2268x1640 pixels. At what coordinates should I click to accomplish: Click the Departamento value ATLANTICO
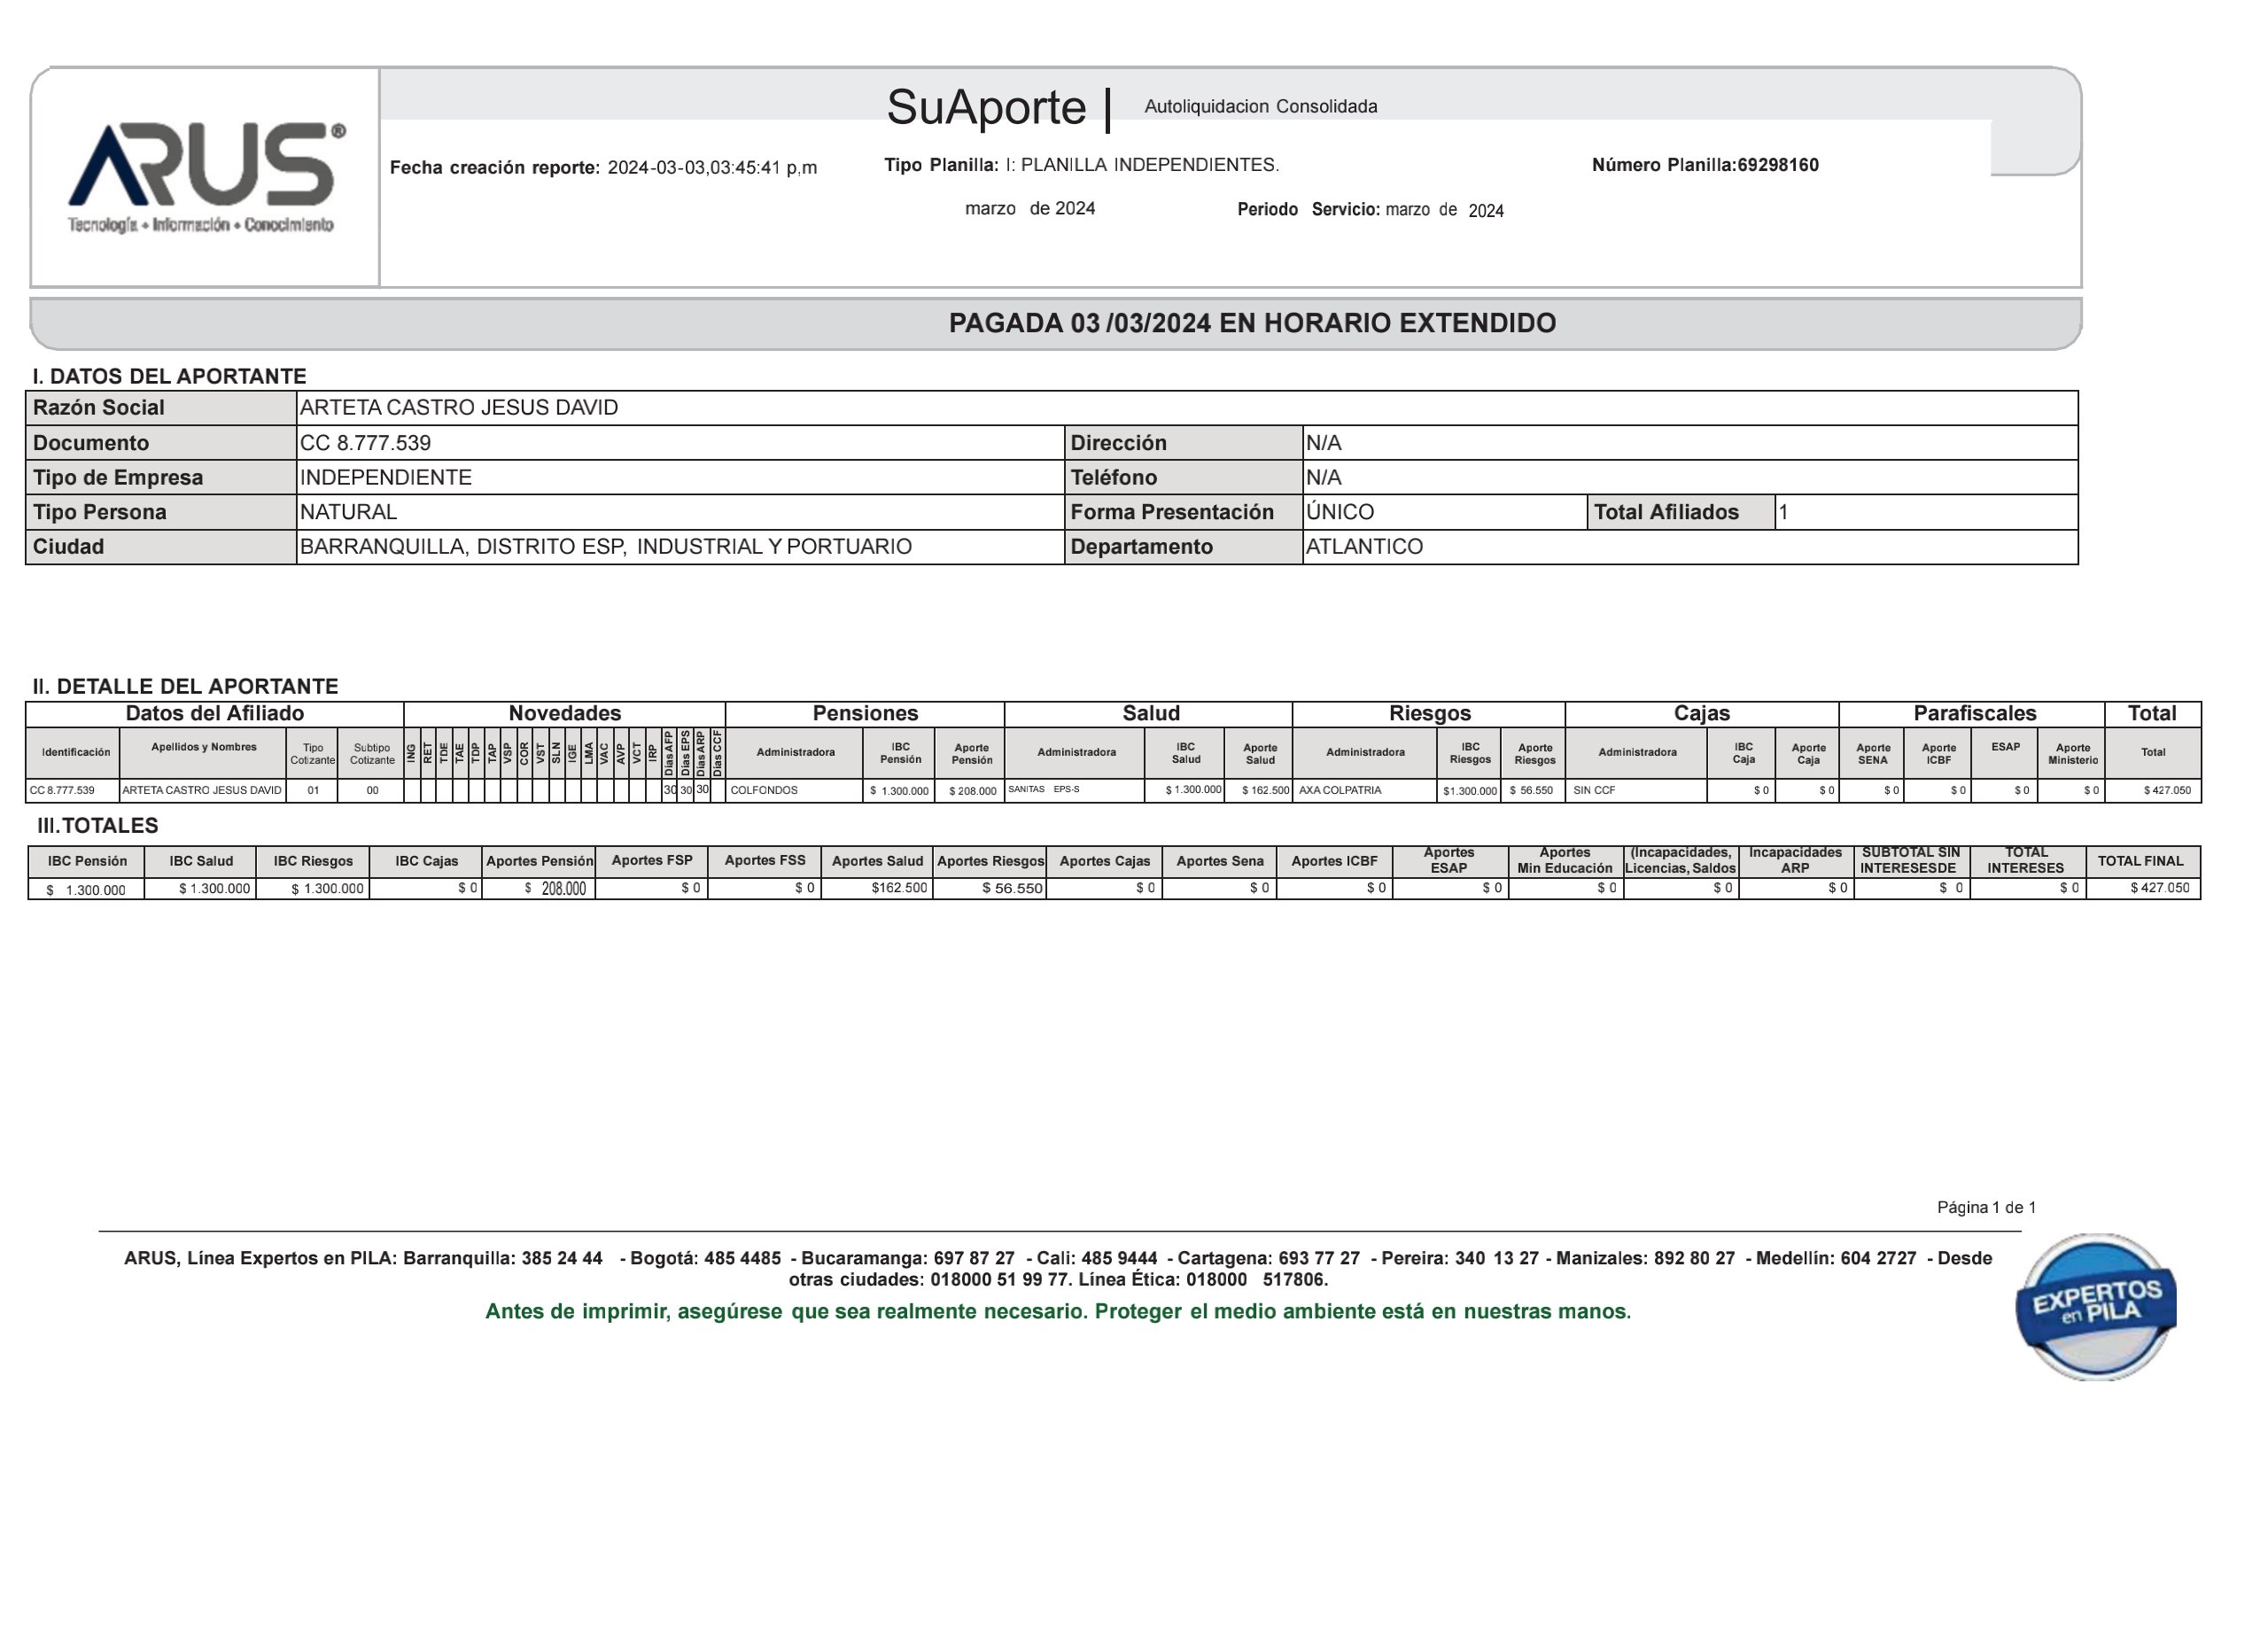coord(1364,546)
